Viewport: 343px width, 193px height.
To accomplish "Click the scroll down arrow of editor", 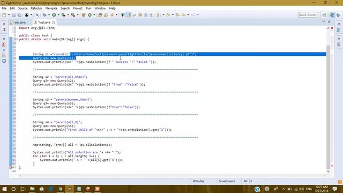I will click(x=328, y=172).
